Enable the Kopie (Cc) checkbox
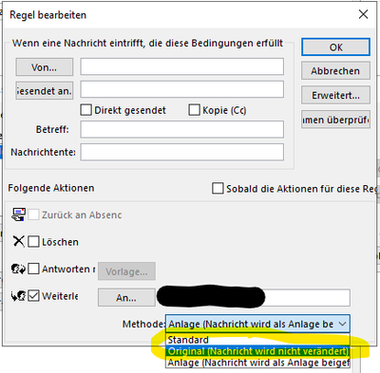The image size is (380, 373). point(194,110)
